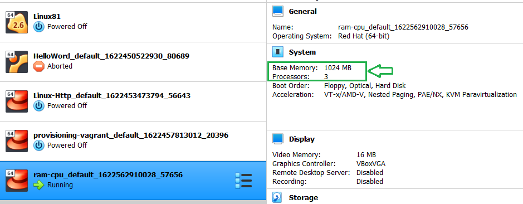523x204 pixels.
Task: Click the Aborted status icon for HelloWord
Action: pos(39,66)
